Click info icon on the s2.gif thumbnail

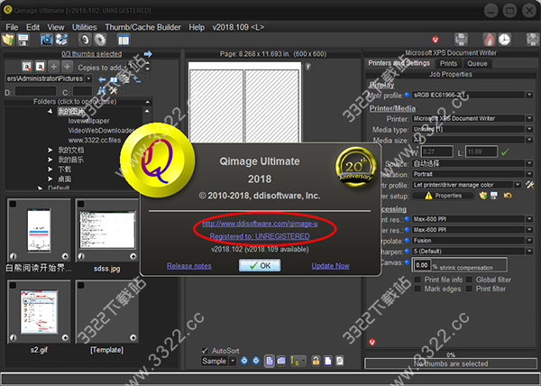(x=13, y=337)
